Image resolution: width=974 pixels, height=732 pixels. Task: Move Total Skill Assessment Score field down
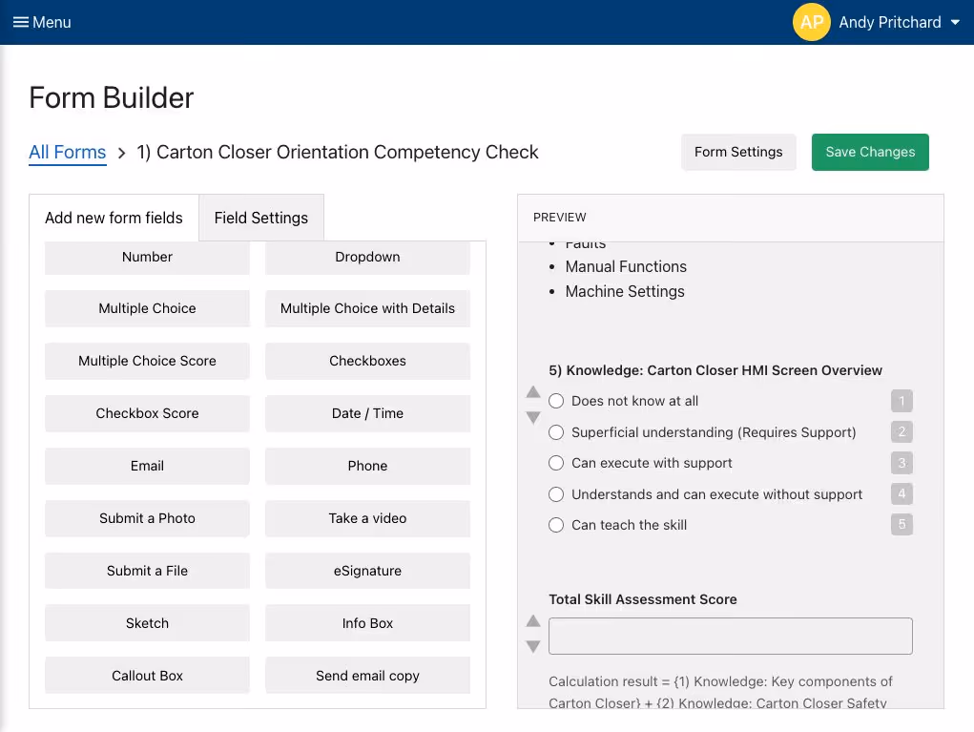click(x=533, y=647)
